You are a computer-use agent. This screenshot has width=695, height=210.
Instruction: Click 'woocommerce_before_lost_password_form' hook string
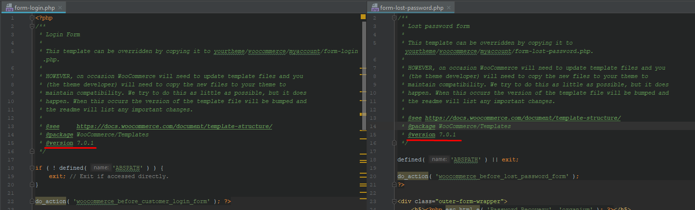coord(502,176)
